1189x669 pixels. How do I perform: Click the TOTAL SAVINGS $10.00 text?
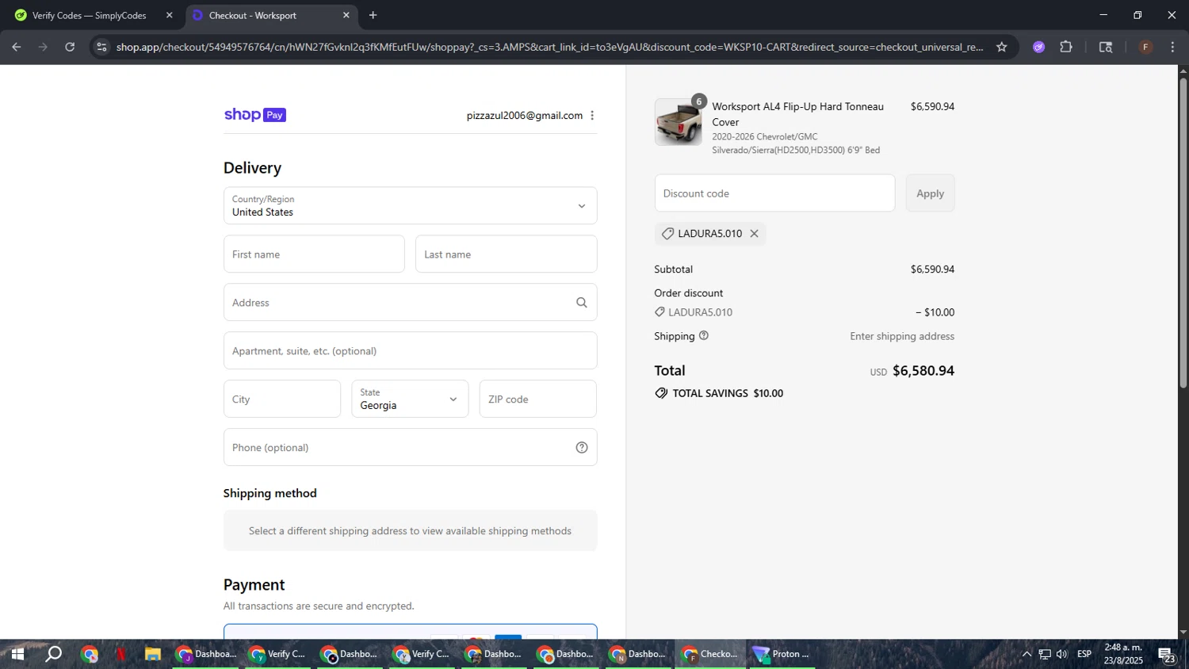pos(728,393)
